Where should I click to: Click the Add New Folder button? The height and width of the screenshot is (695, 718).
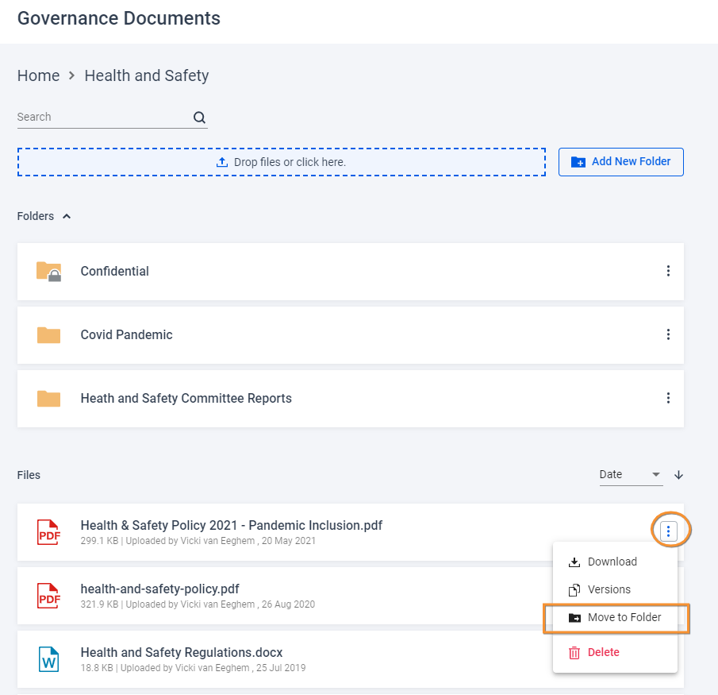click(620, 161)
